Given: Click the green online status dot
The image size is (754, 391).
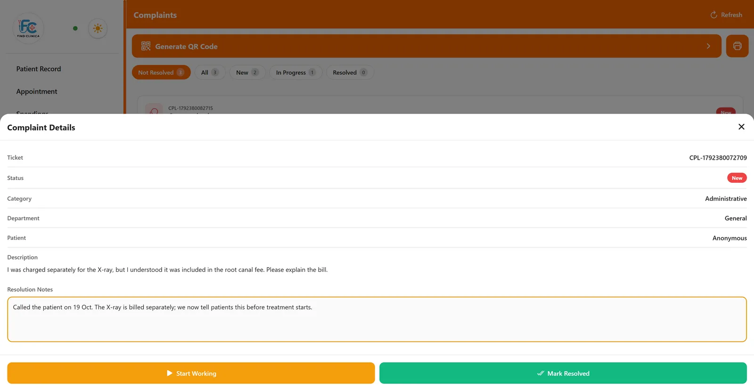Looking at the screenshot, I should [75, 28].
